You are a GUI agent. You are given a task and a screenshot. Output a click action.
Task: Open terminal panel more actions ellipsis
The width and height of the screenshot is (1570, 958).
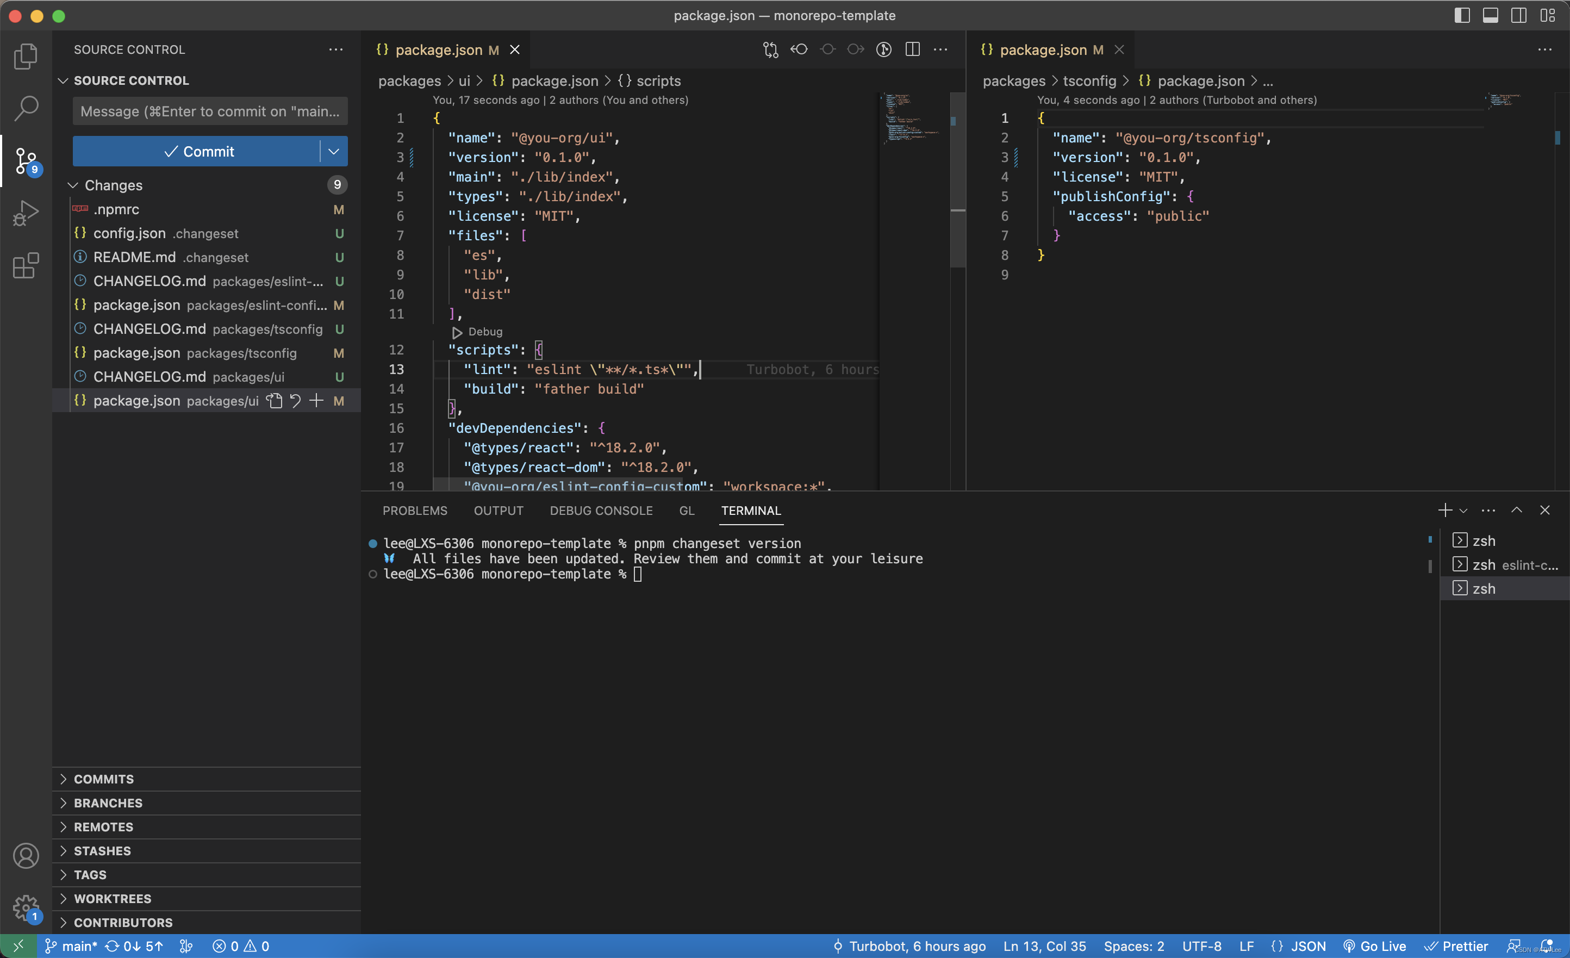1488,511
